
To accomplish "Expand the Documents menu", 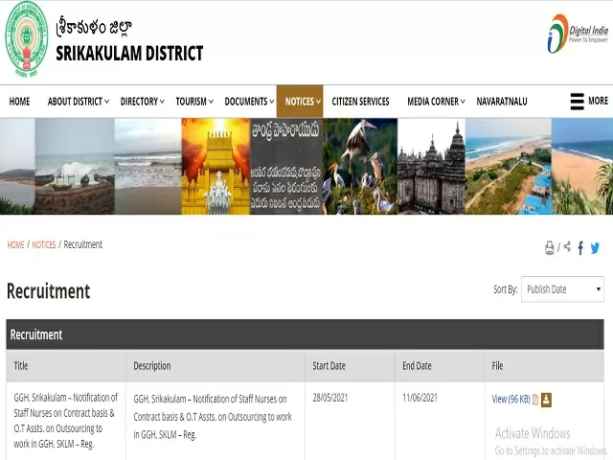I will click(249, 102).
